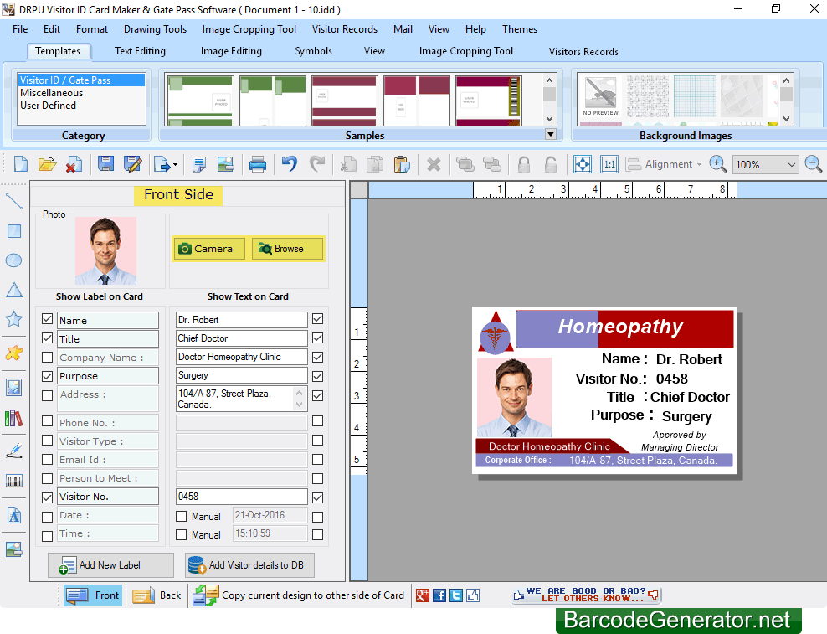The width and height of the screenshot is (827, 634).
Task: Click the Print icon in toolbar
Action: tap(257, 164)
